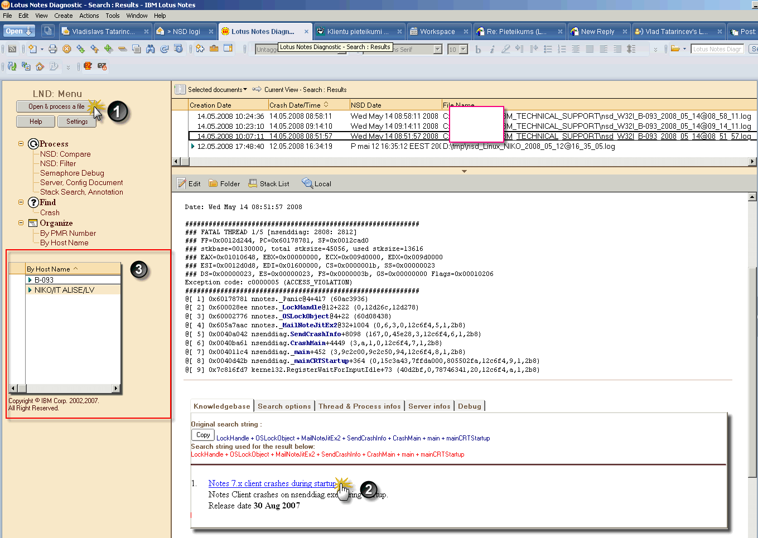Toggle bold text formatting
Image resolution: width=758 pixels, height=538 pixels.
(477, 49)
